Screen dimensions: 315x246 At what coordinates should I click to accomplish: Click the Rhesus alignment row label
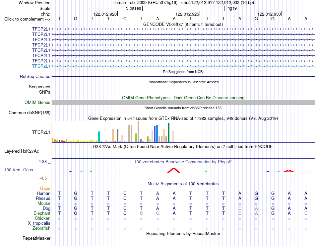(43, 198)
